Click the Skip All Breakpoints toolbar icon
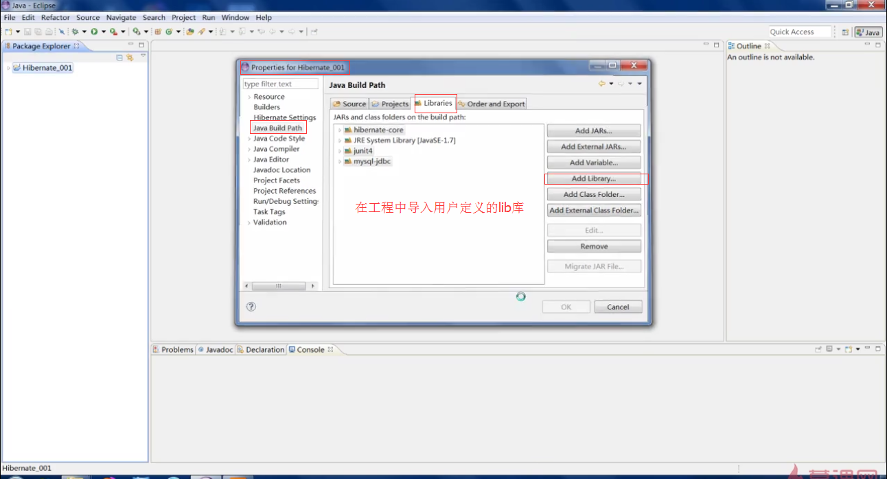This screenshot has width=887, height=479. pyautogui.click(x=61, y=32)
